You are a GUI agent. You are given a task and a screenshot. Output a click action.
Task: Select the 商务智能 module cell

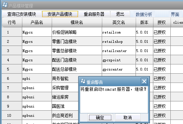pos(65,78)
